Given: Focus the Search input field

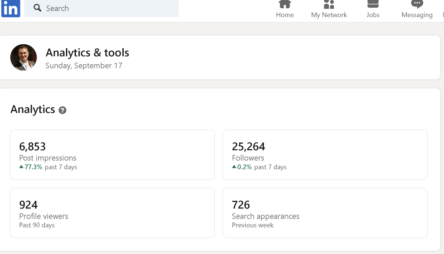Looking at the screenshot, I should tap(102, 8).
